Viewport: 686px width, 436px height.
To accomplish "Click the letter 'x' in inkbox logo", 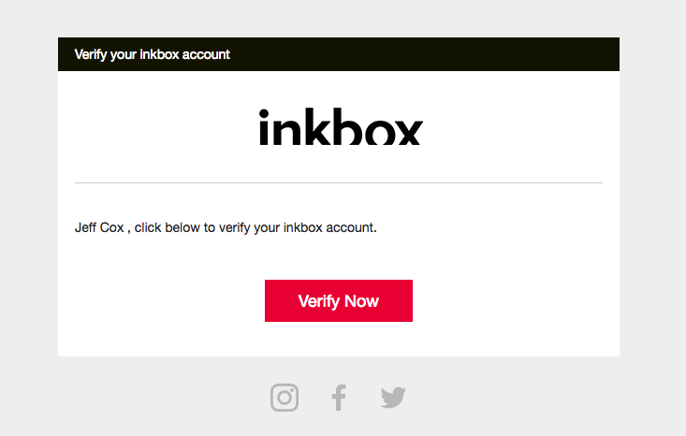I will click(408, 133).
